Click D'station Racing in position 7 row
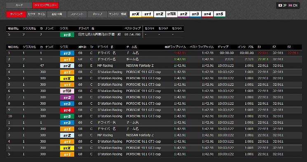The width and height of the screenshot is (307, 162). click(x=110, y=97)
